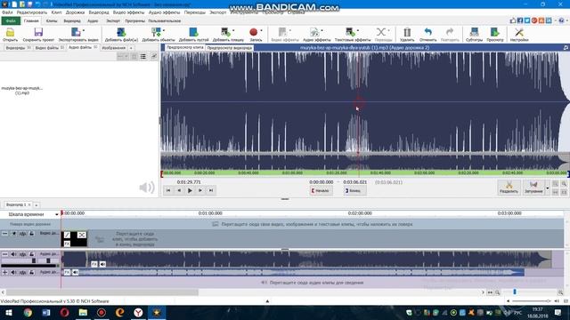Image resolution: width=570 pixels, height=320 pixels.
Task: Click the Затухание (Fade) button
Action: pyautogui.click(x=533, y=188)
